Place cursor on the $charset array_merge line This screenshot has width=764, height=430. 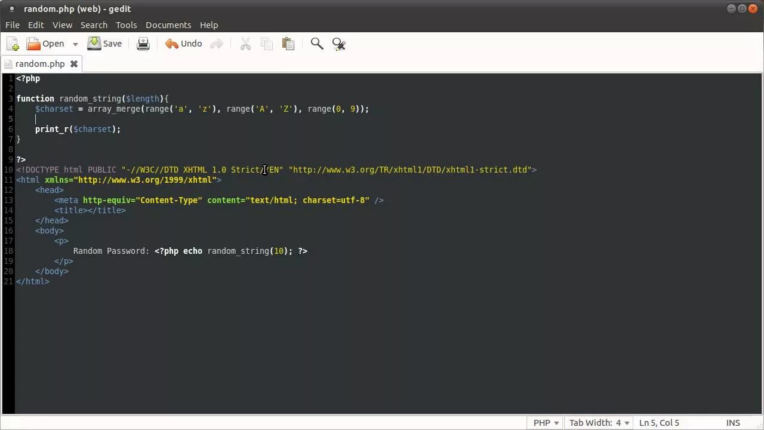click(x=202, y=109)
